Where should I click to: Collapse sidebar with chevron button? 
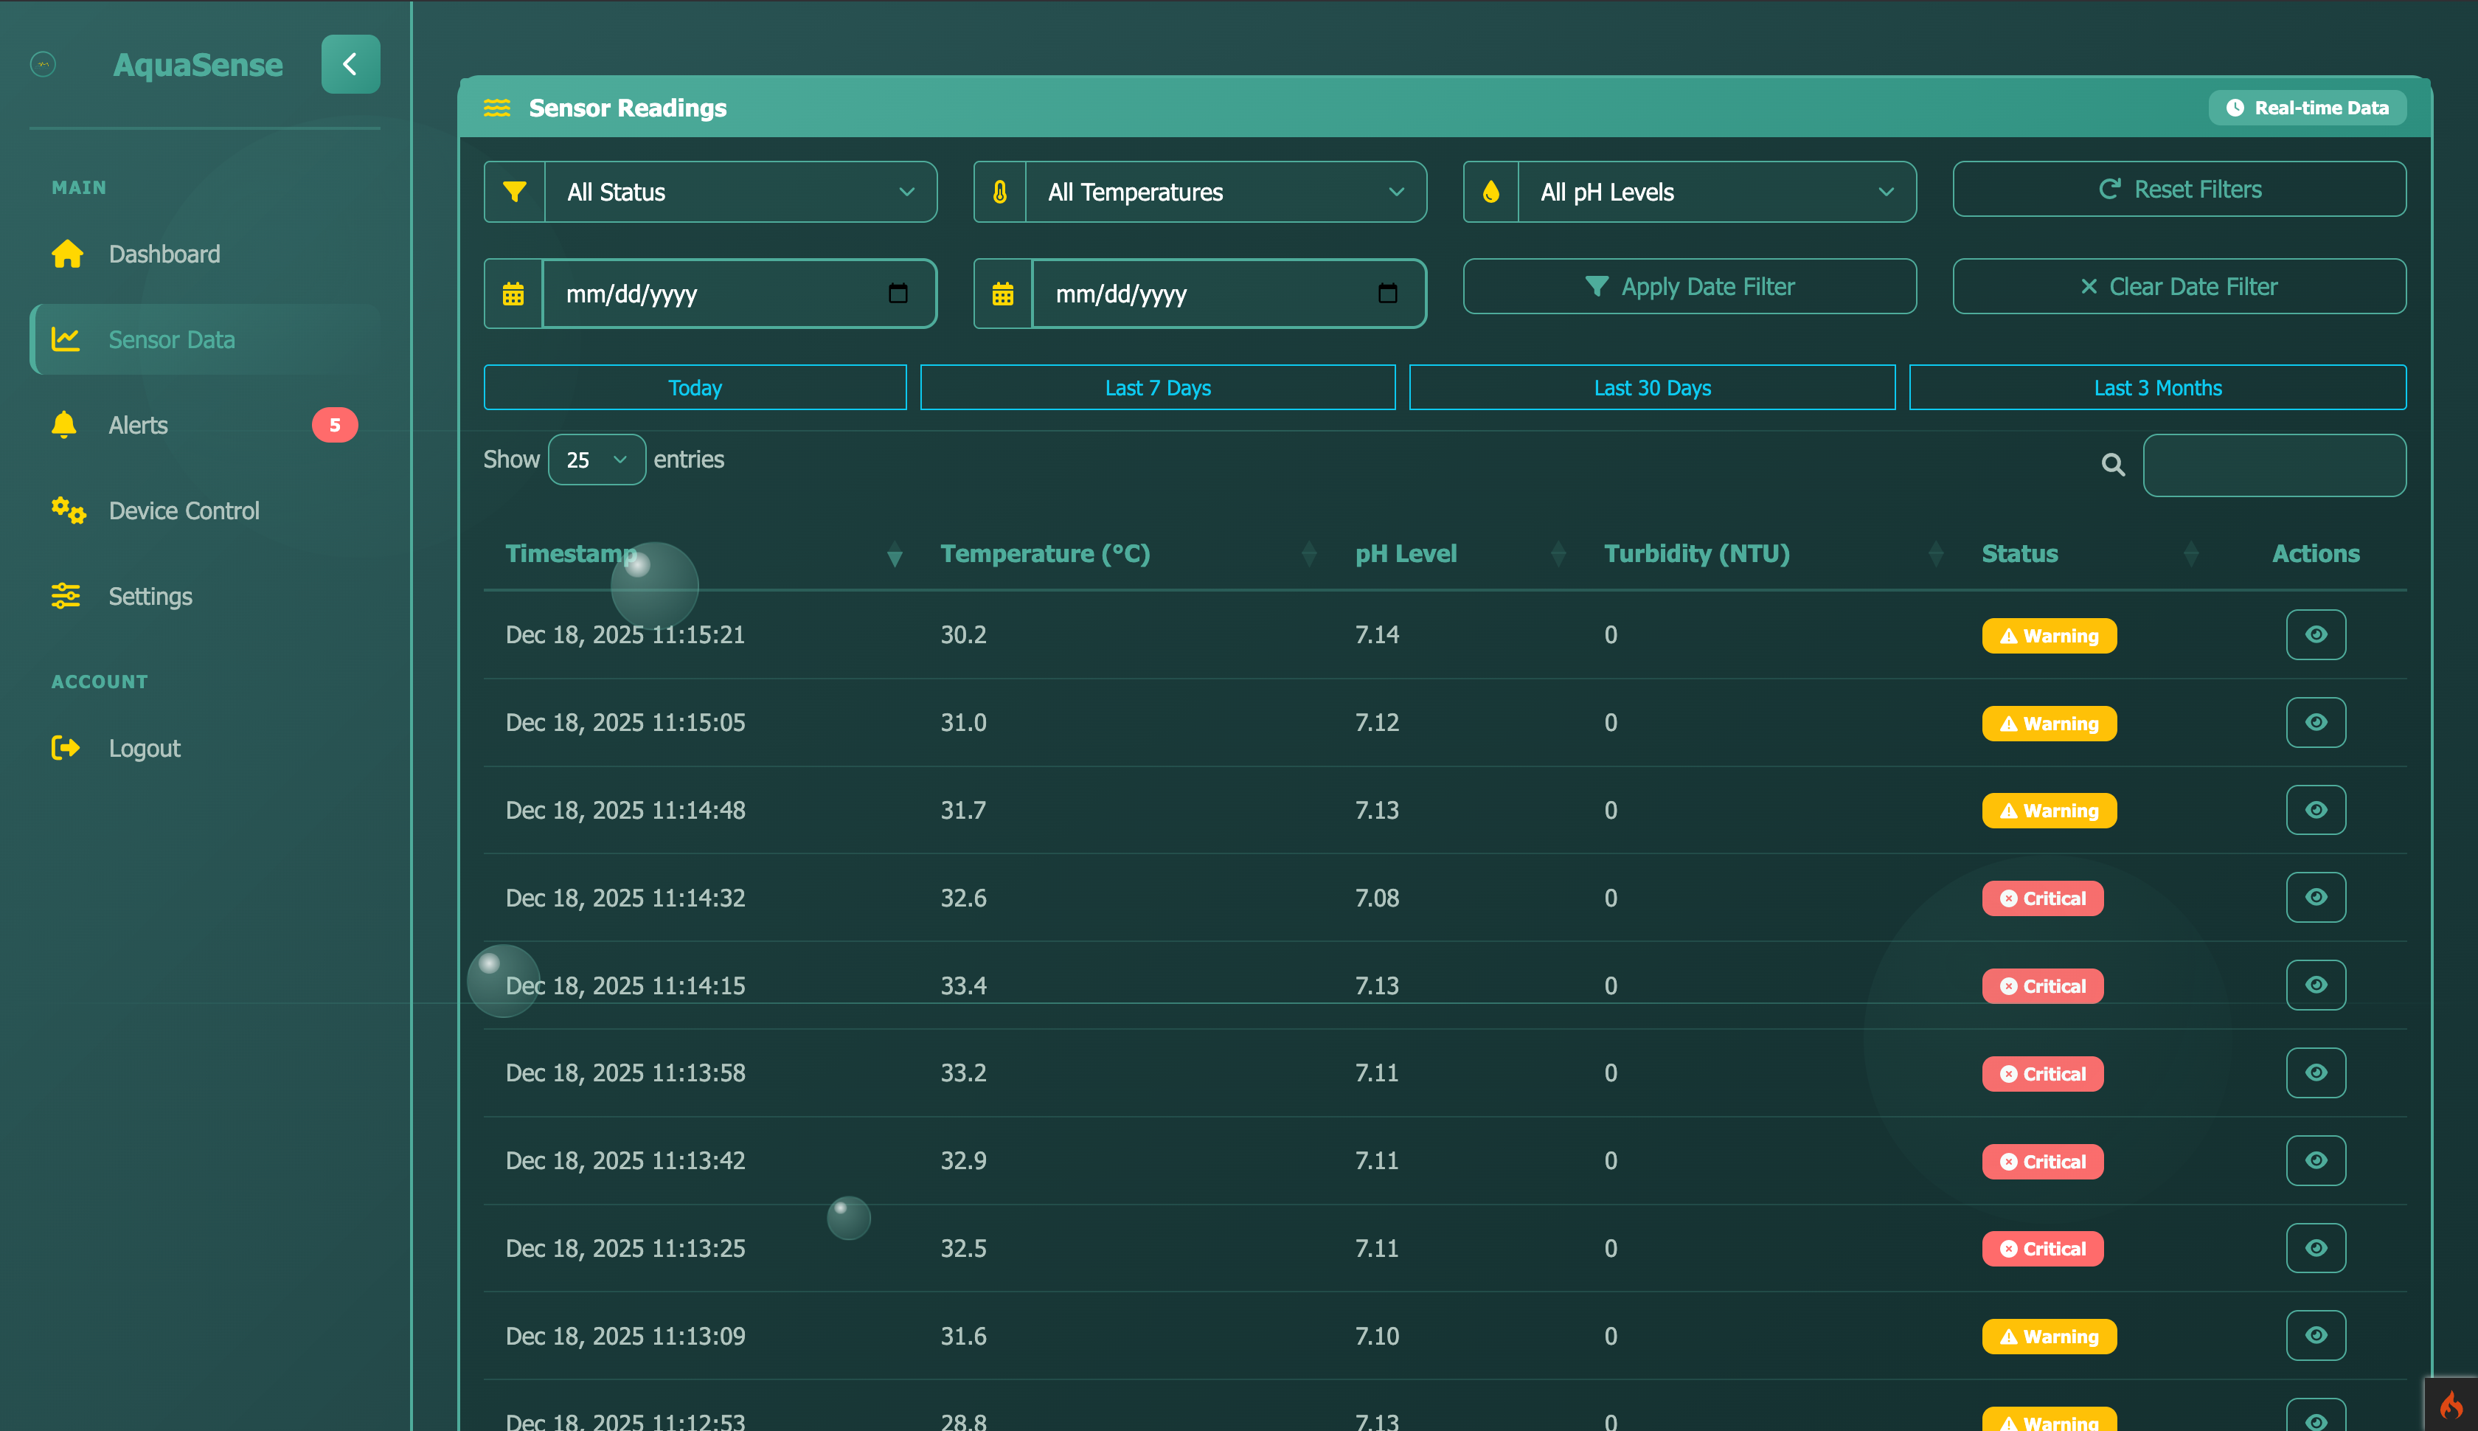point(350,65)
